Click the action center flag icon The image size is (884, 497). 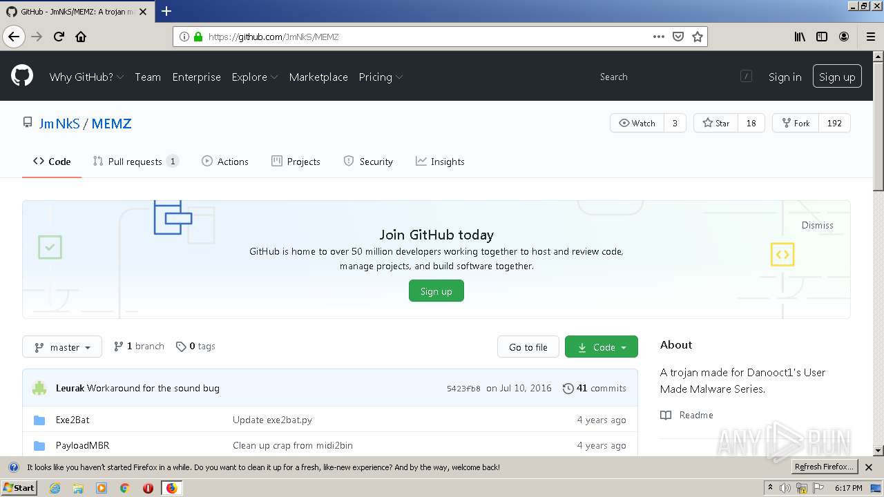pyautogui.click(x=818, y=488)
